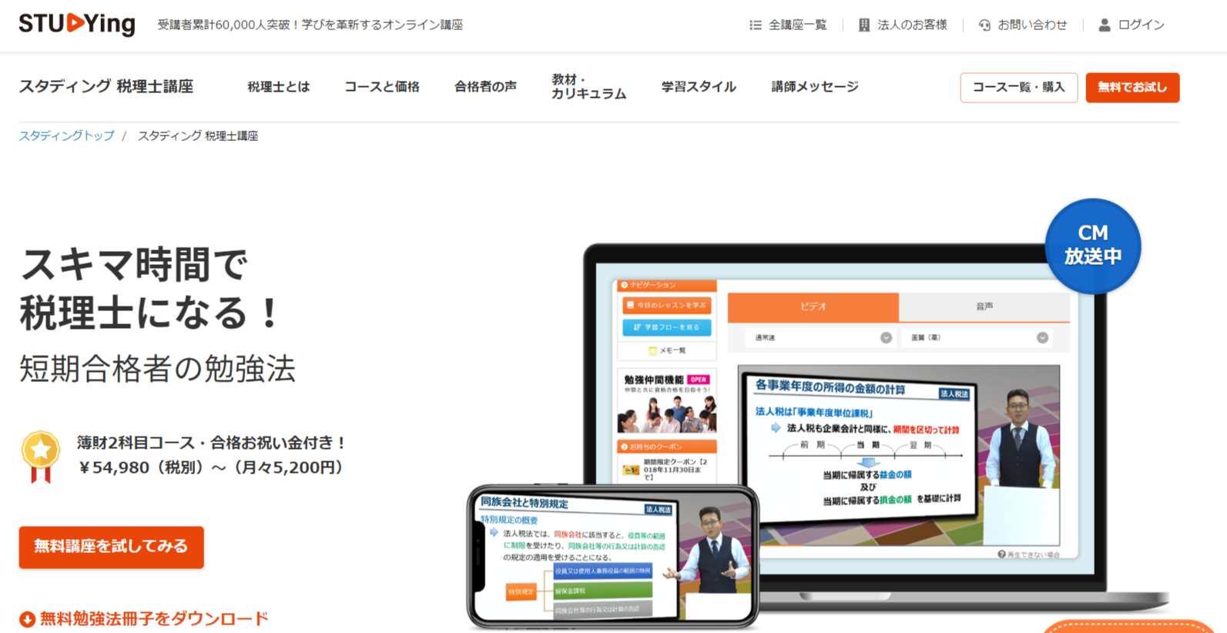Click 短期合格者の勉強法 subtitle text
Image resolution: width=1227 pixels, height=633 pixels.
[157, 369]
